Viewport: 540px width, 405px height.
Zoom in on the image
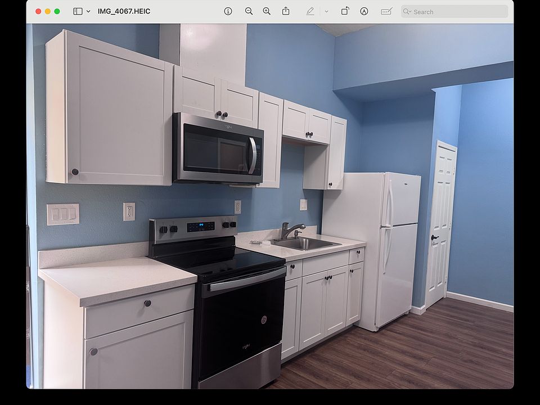tap(267, 11)
